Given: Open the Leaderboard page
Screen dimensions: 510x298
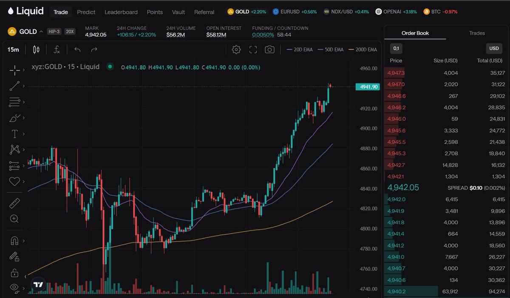Looking at the screenshot, I should 121,12.
